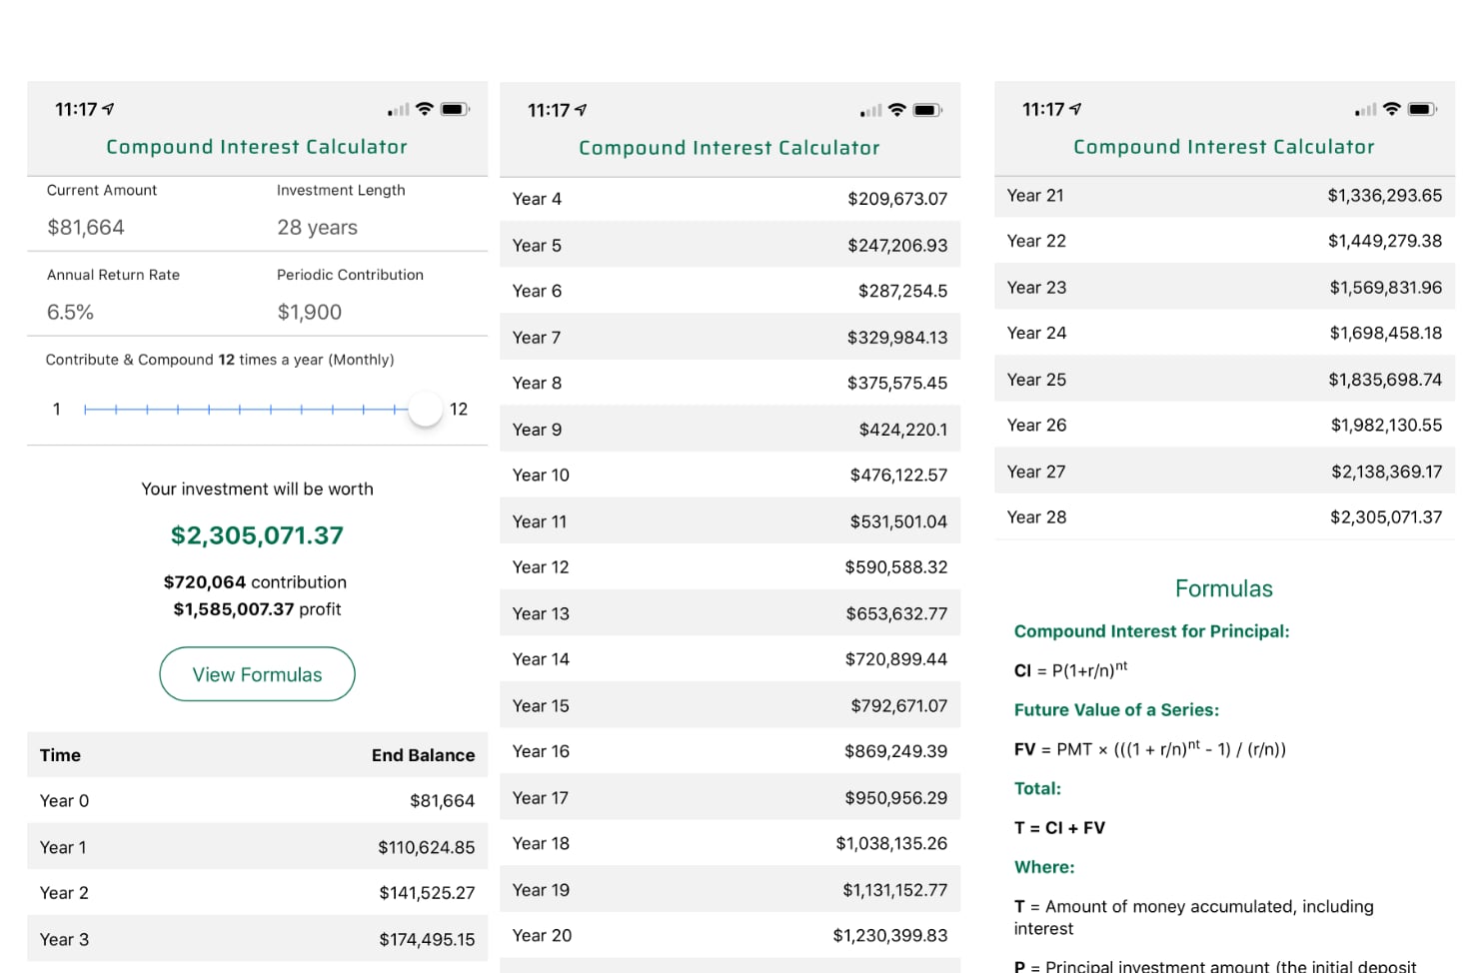Tap the location arrow beside the time on the input screen

pyautogui.click(x=109, y=109)
